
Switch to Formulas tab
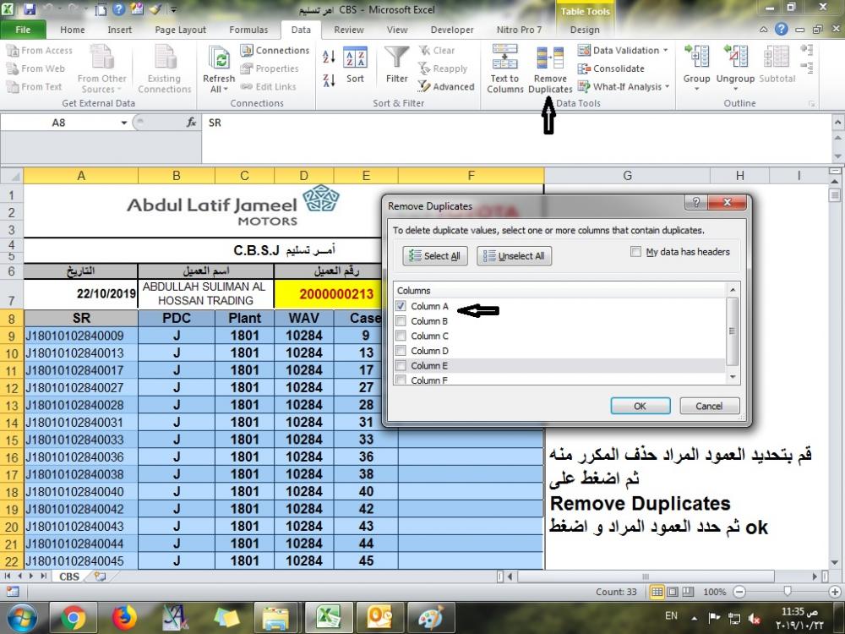pos(248,30)
